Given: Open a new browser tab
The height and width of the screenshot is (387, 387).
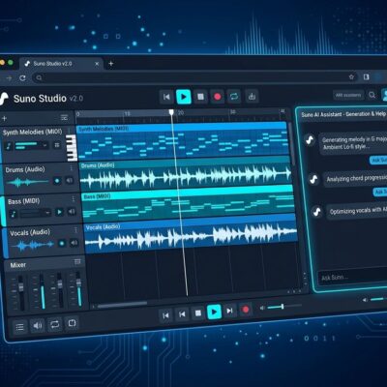Looking at the screenshot, I should pos(111,64).
